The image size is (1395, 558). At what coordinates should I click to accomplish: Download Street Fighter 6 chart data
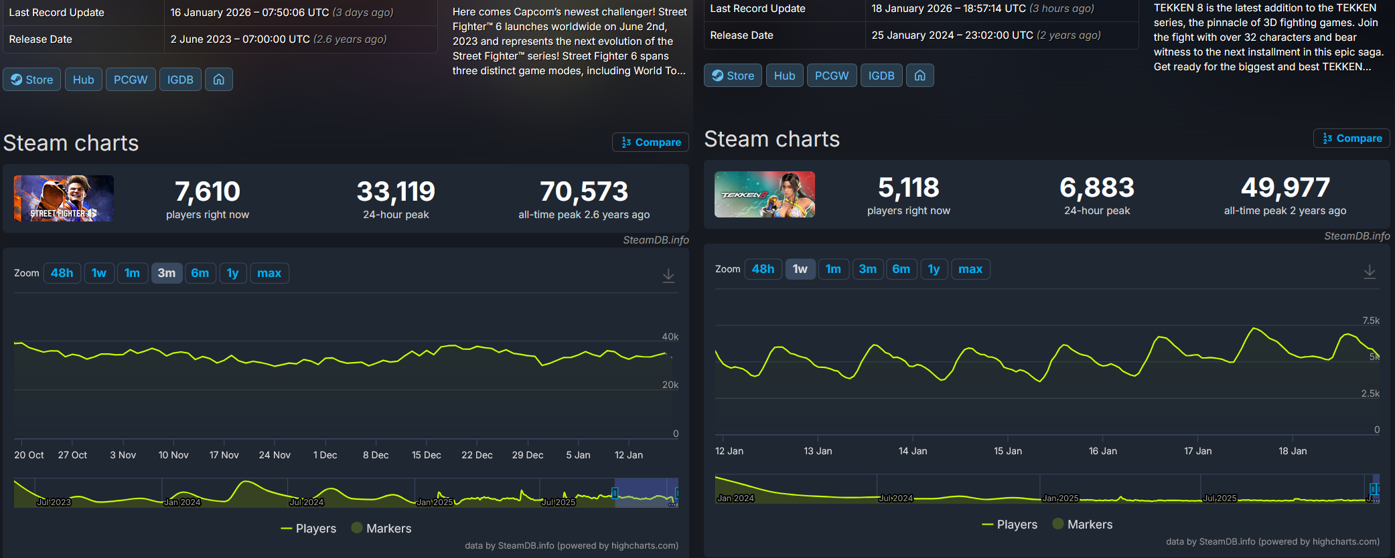coord(668,276)
